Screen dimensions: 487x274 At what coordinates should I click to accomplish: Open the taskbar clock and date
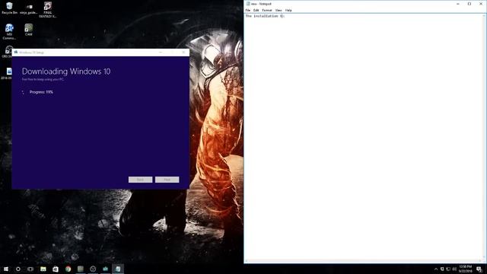pyautogui.click(x=465, y=269)
